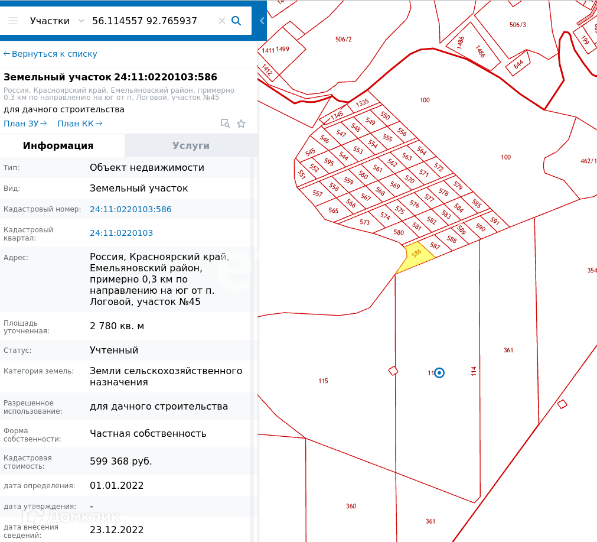Select parcel 115 on the map

[323, 381]
